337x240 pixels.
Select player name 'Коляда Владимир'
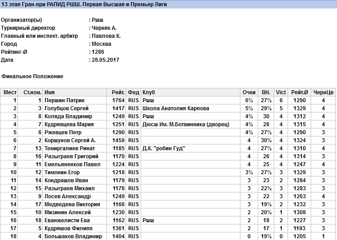(68, 116)
